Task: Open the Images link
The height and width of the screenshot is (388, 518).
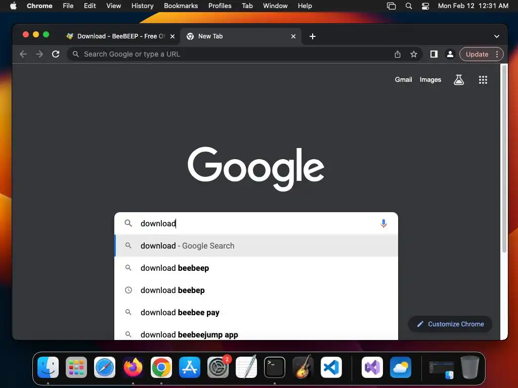Action: [430, 79]
